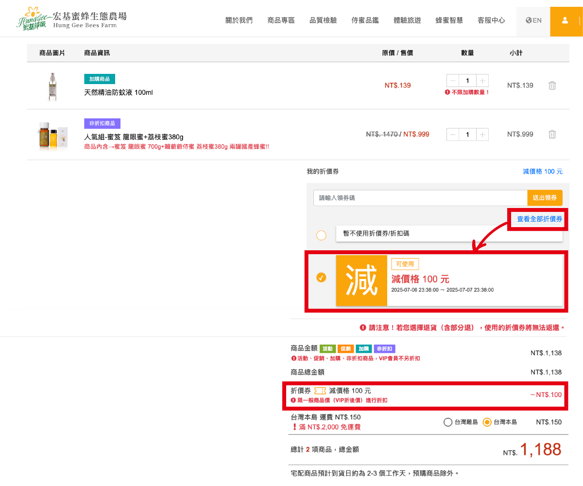Open the user account icon
The image size is (583, 486).
[x=565, y=20]
